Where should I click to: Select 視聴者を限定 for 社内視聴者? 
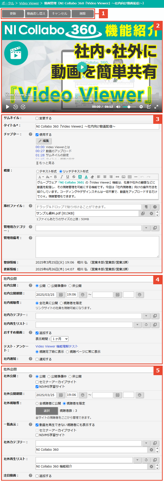[61, 303]
